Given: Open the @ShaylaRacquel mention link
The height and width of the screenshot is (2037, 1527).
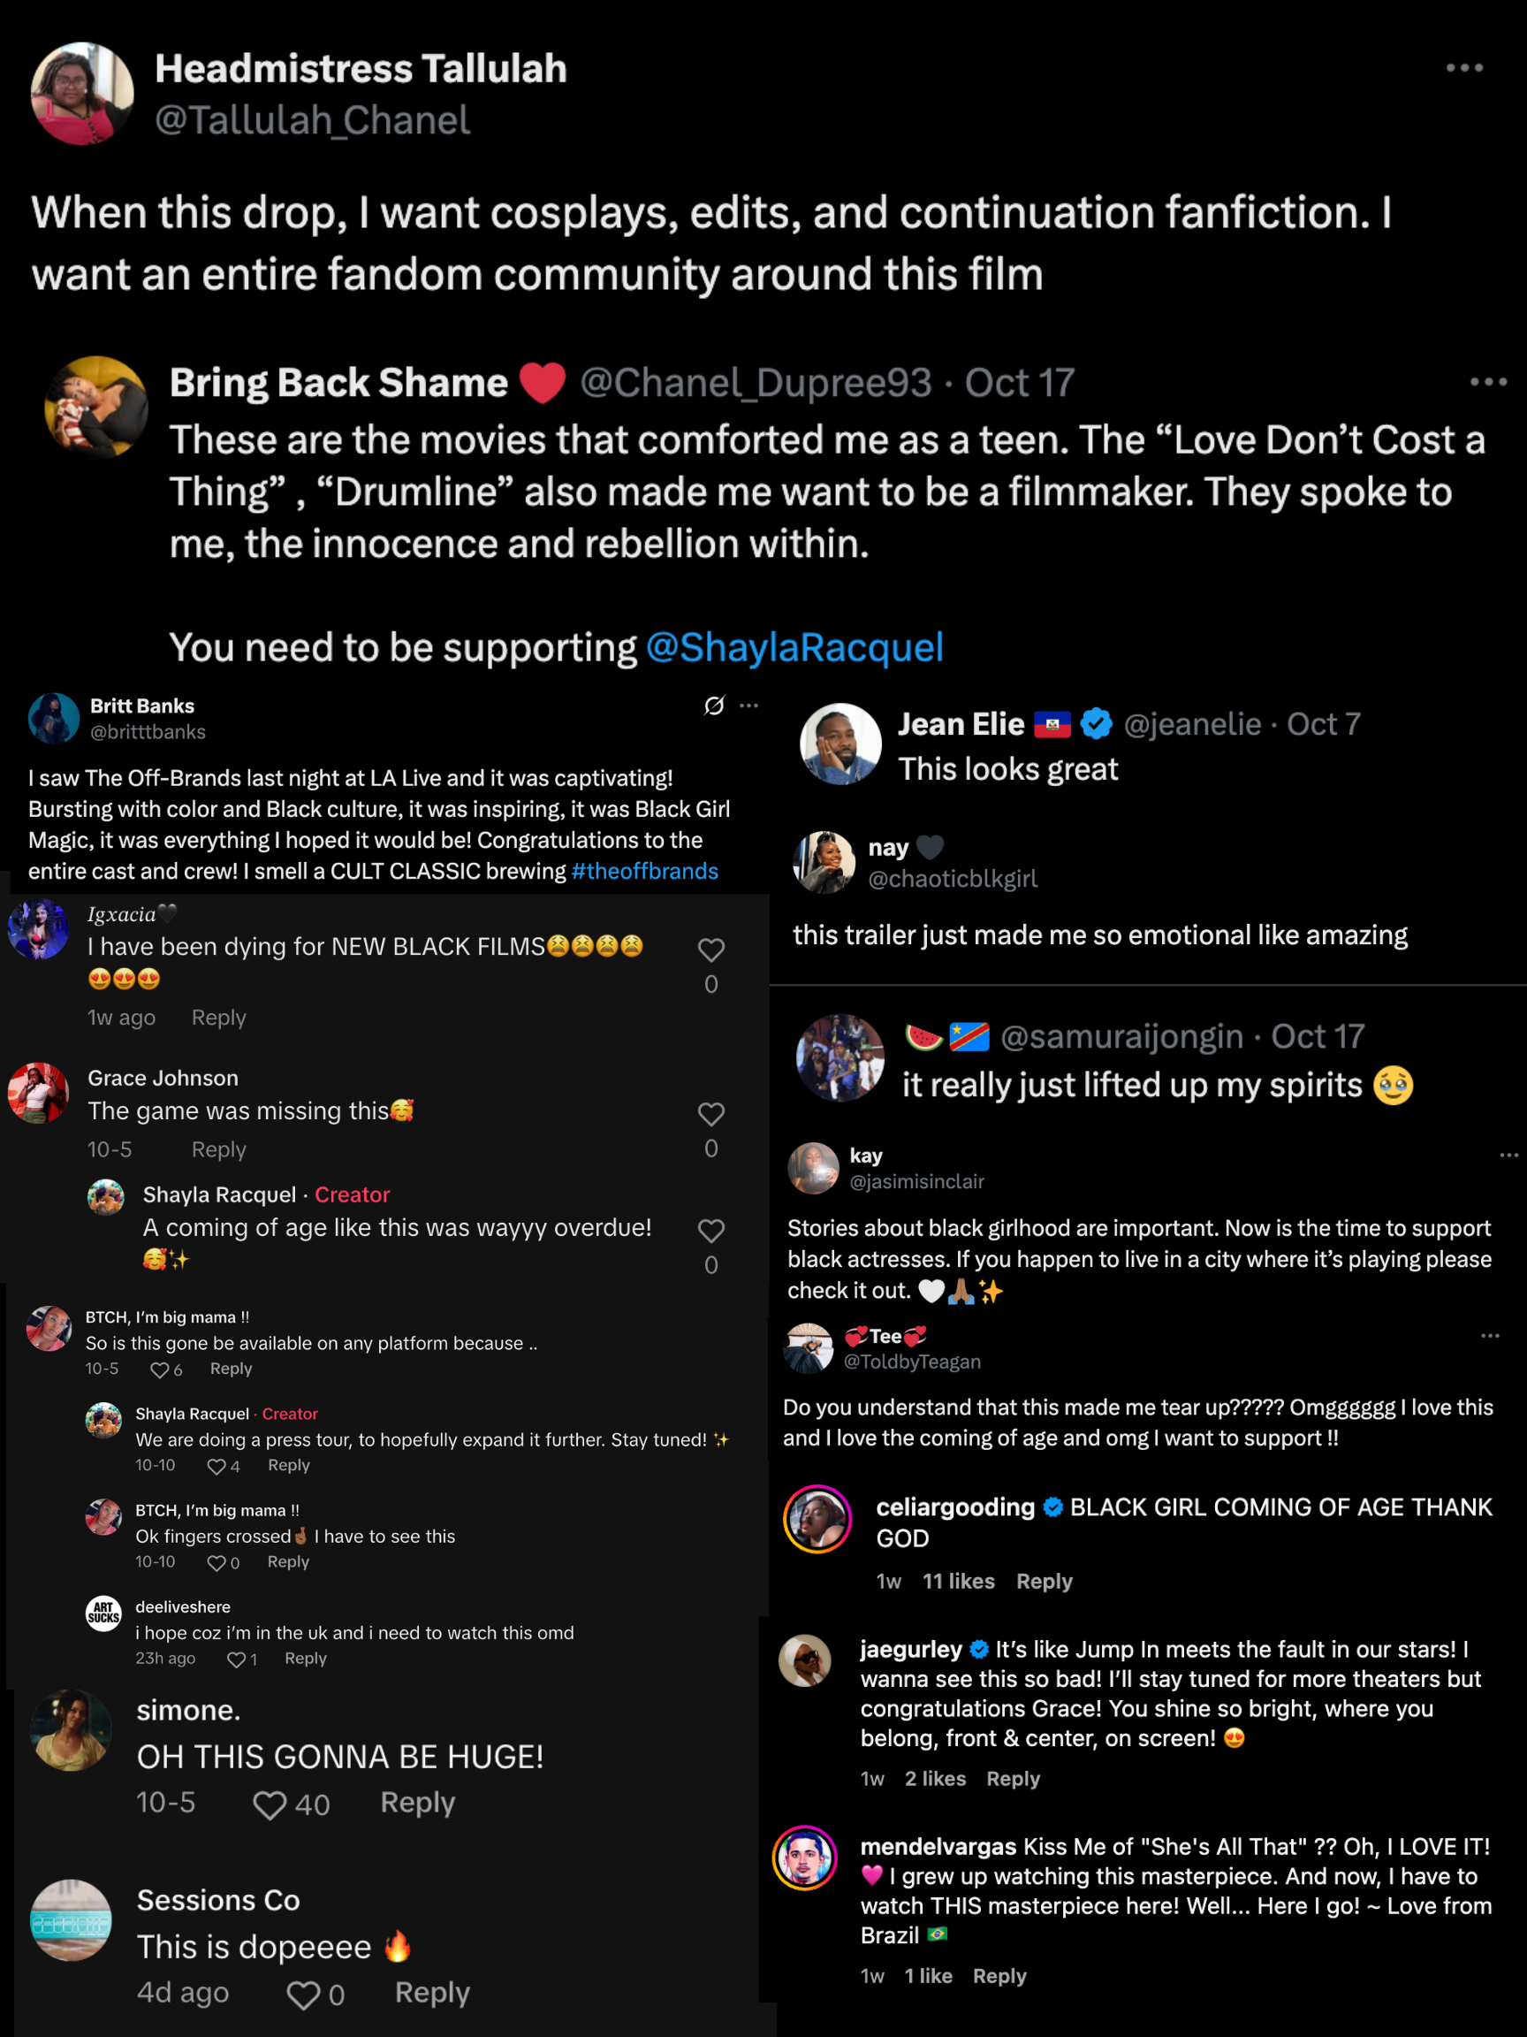Looking at the screenshot, I should [x=794, y=647].
